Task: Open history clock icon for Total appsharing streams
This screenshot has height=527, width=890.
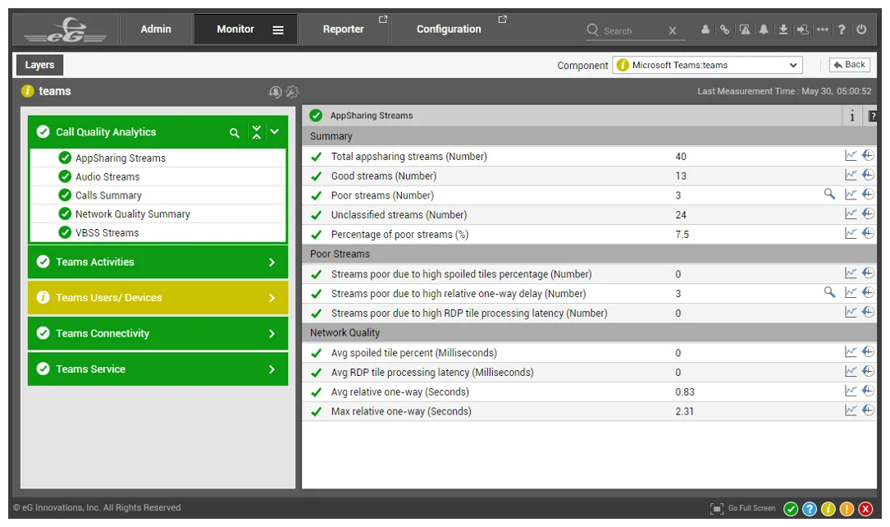Action: pos(868,156)
